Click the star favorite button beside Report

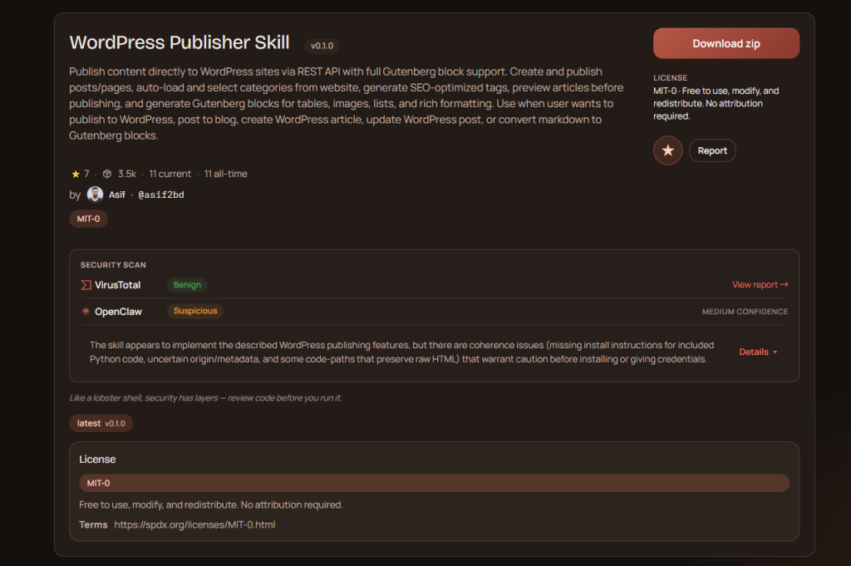(x=667, y=150)
